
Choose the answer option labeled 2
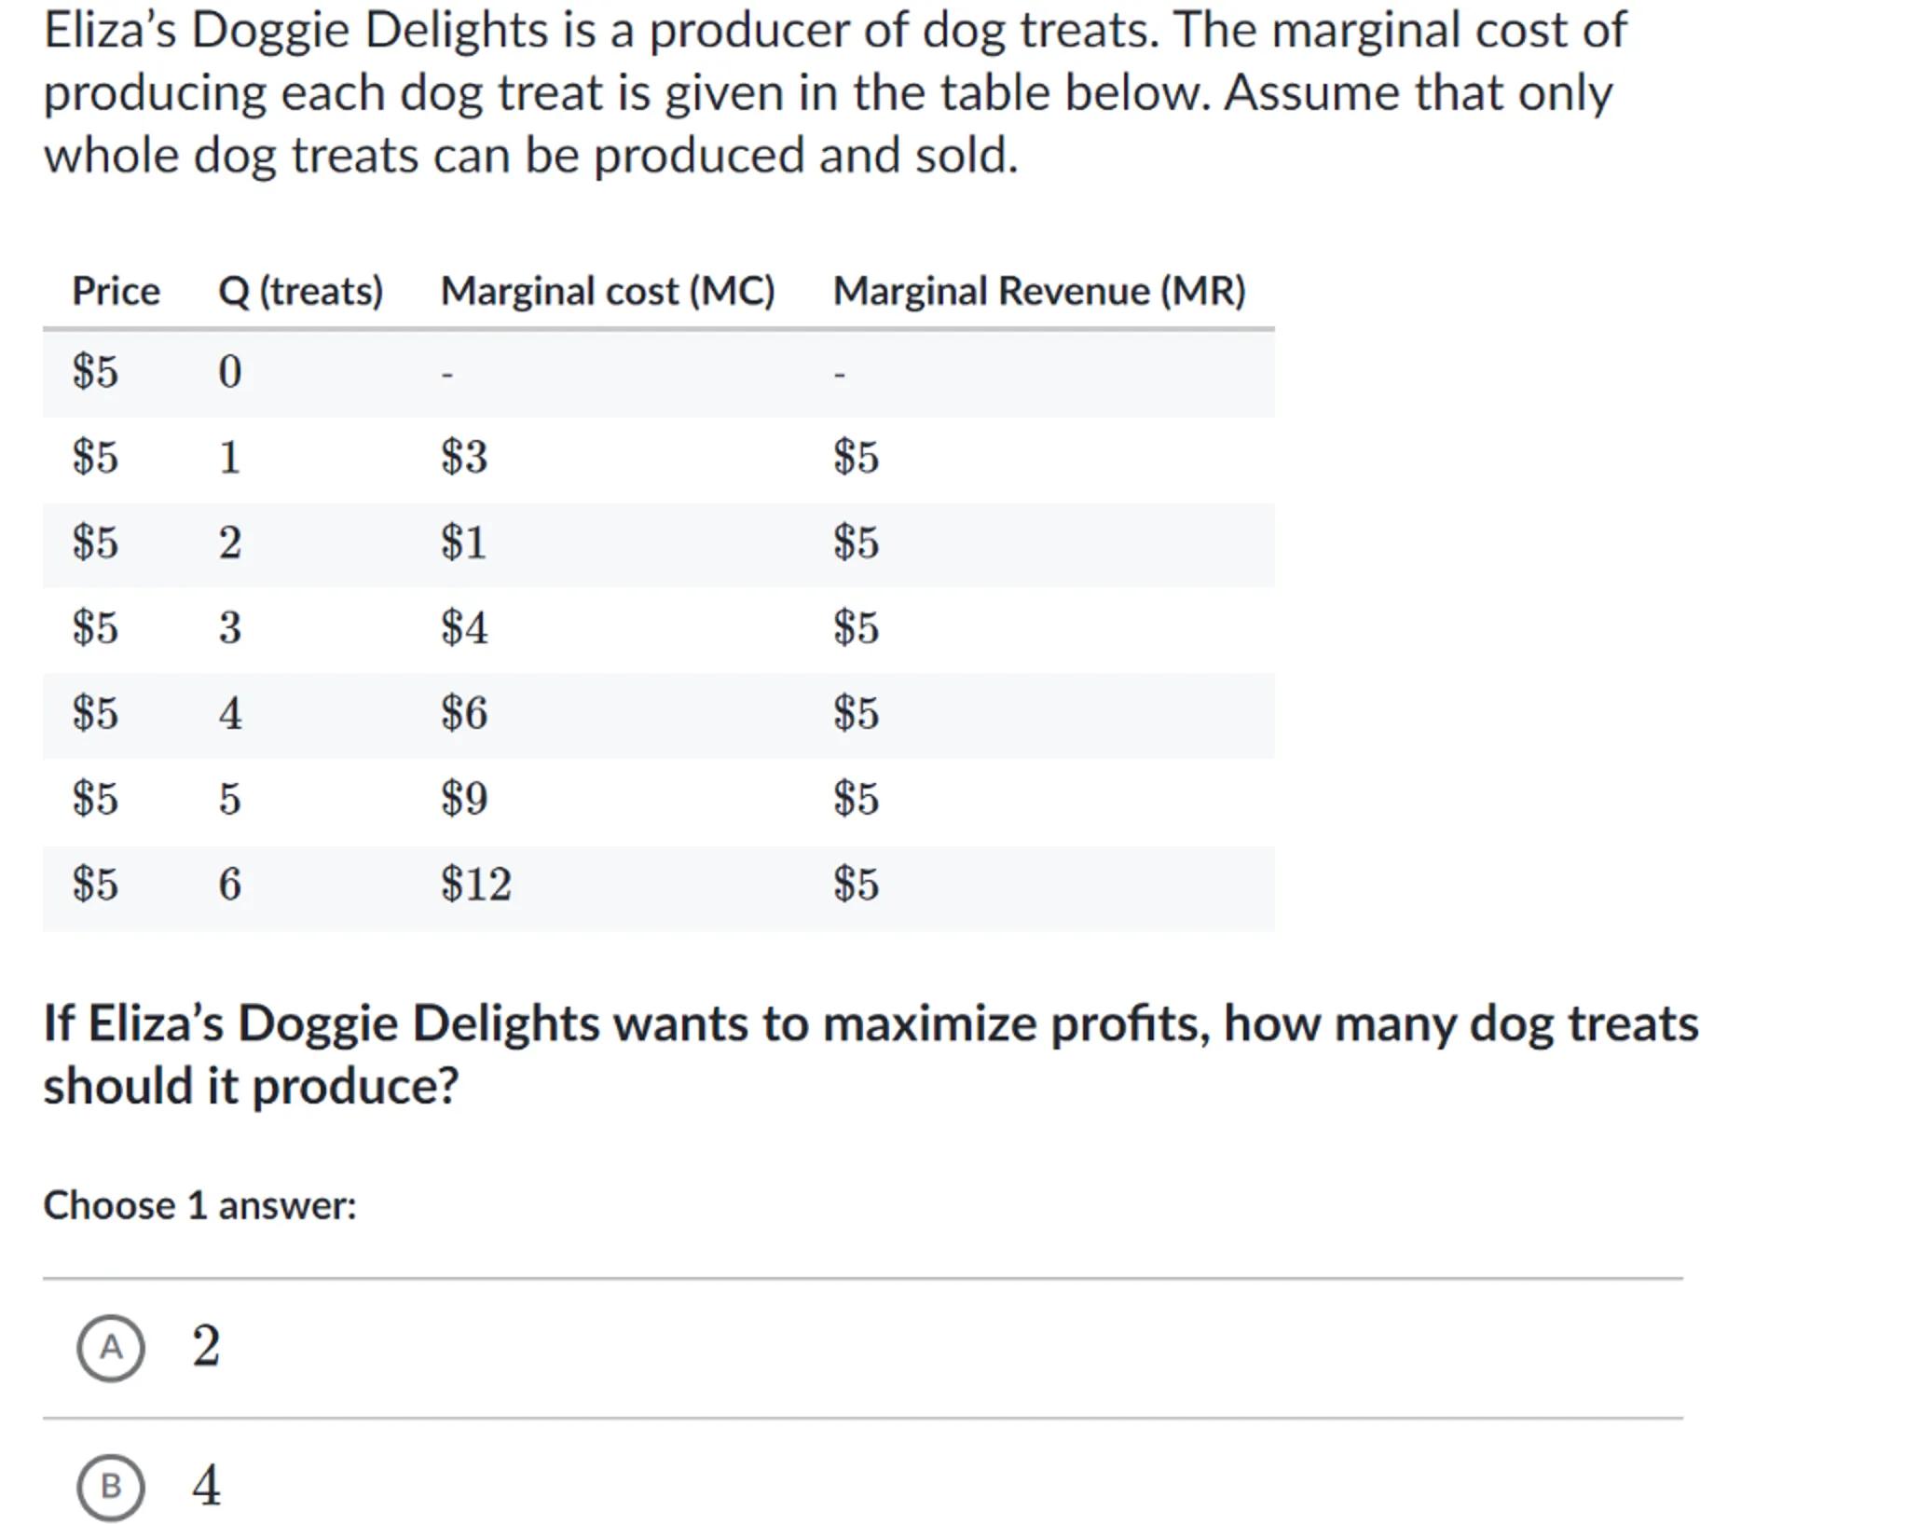click(x=206, y=1347)
